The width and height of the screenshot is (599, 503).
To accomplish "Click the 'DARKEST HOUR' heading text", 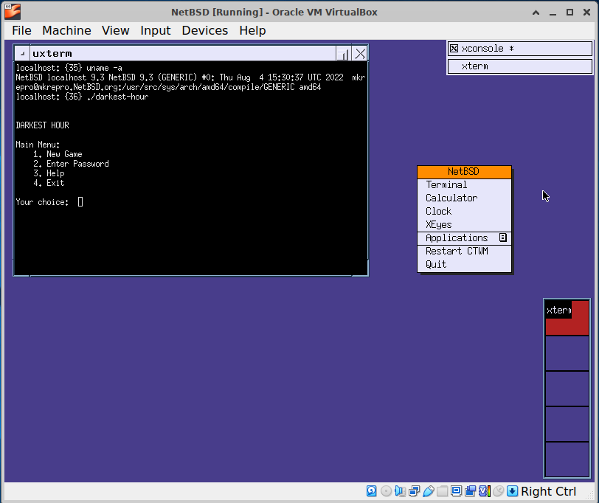I will point(42,125).
